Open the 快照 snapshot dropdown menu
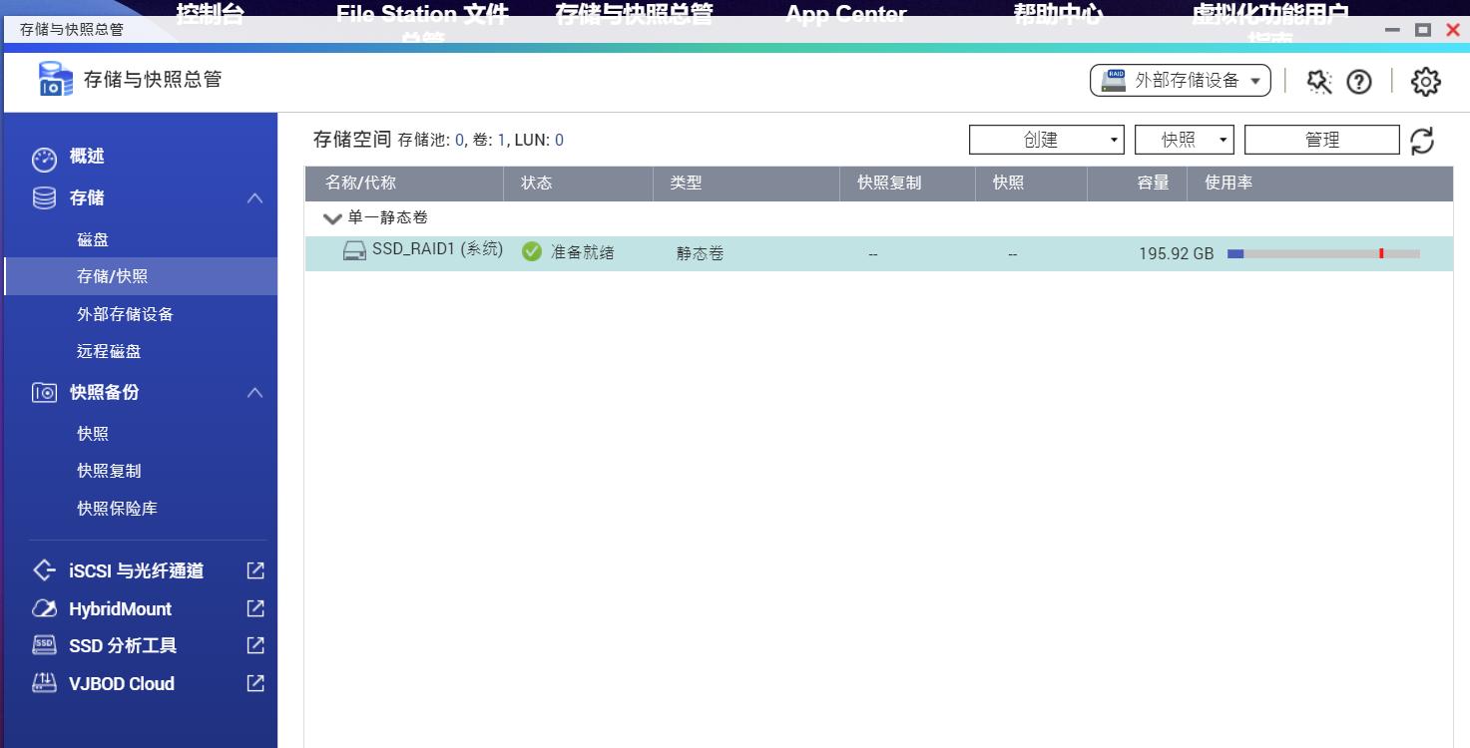The height and width of the screenshot is (748, 1470). 1184,140
